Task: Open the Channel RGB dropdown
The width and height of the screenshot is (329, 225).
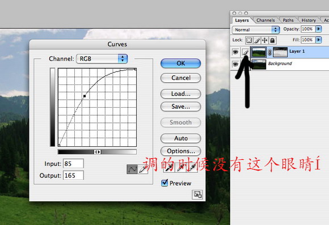Action: (x=102, y=59)
